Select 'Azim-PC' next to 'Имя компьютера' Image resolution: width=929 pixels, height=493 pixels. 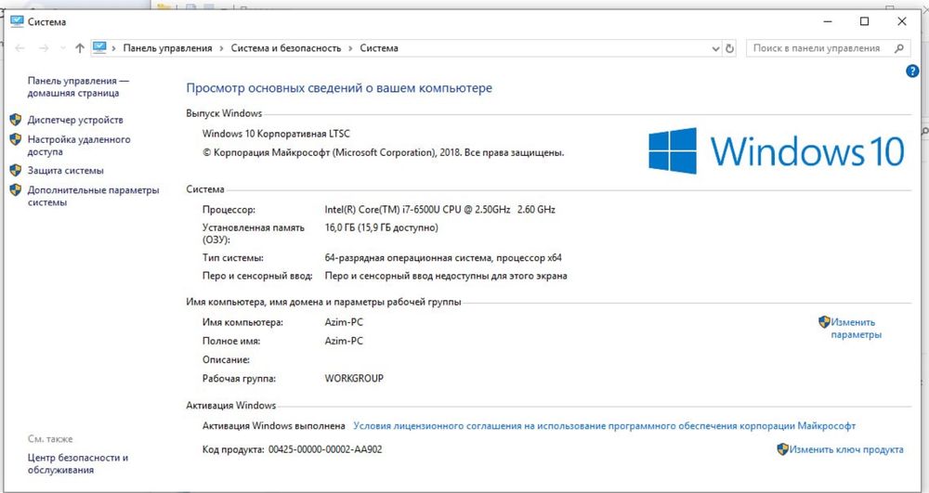pos(344,322)
